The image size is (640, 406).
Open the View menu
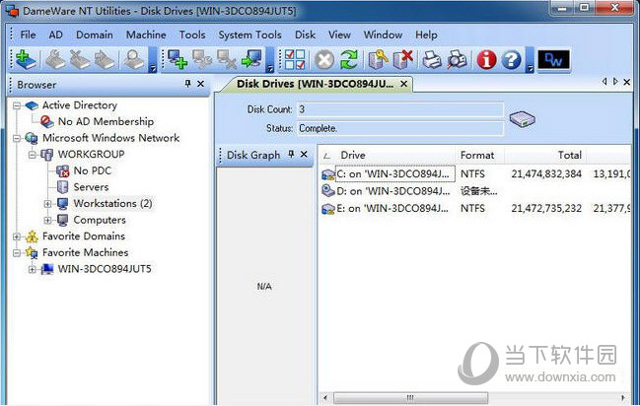(339, 34)
